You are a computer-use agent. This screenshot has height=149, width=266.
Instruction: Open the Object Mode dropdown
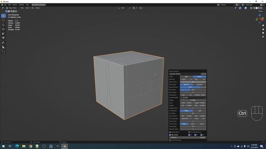[12, 8]
